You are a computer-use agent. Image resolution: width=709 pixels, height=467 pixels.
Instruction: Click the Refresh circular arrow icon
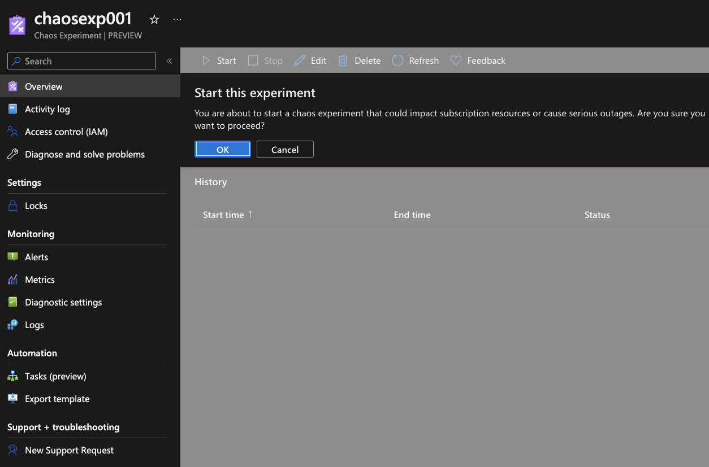click(397, 60)
